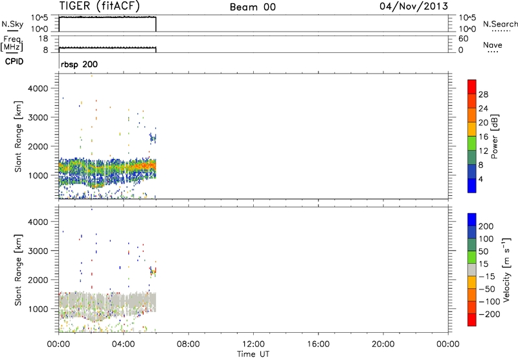518x358 pixels.
Task: Click the Velocity [m s⁻¹] colorbar title
Action: (506, 269)
